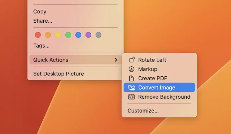Apply the gray tag color

(x=99, y=35)
